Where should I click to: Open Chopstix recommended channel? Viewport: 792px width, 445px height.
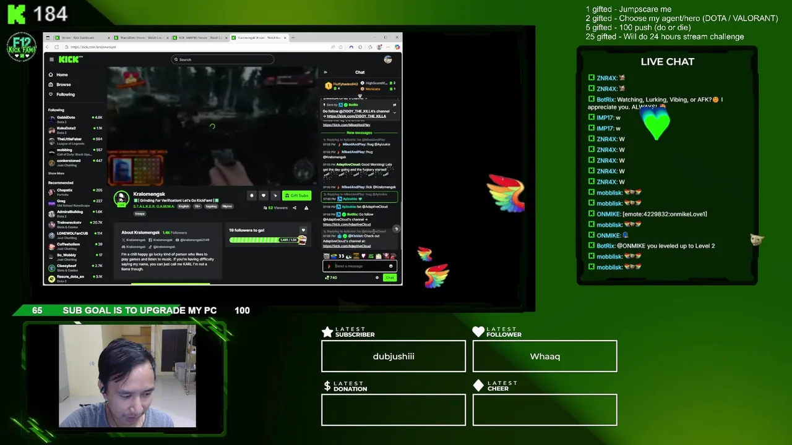point(75,191)
